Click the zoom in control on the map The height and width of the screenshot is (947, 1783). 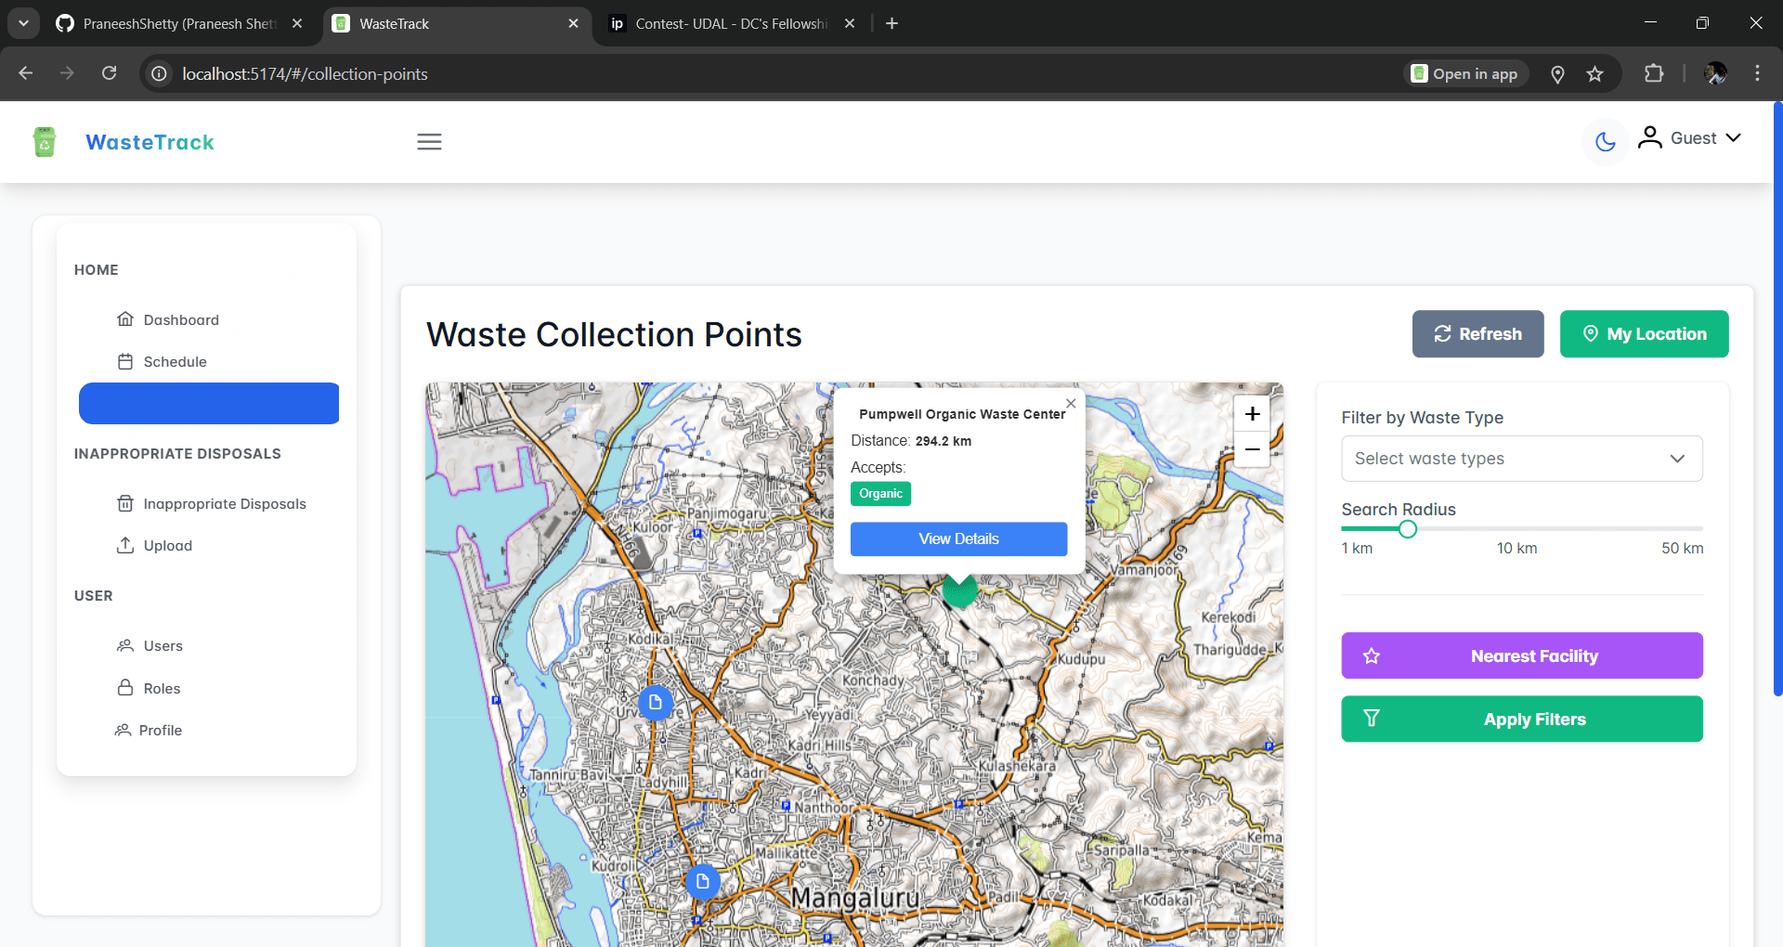(1252, 414)
